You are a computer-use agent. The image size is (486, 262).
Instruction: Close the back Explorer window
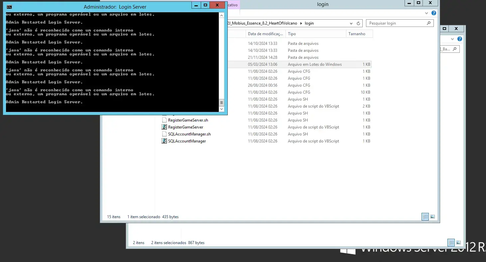pos(456,29)
